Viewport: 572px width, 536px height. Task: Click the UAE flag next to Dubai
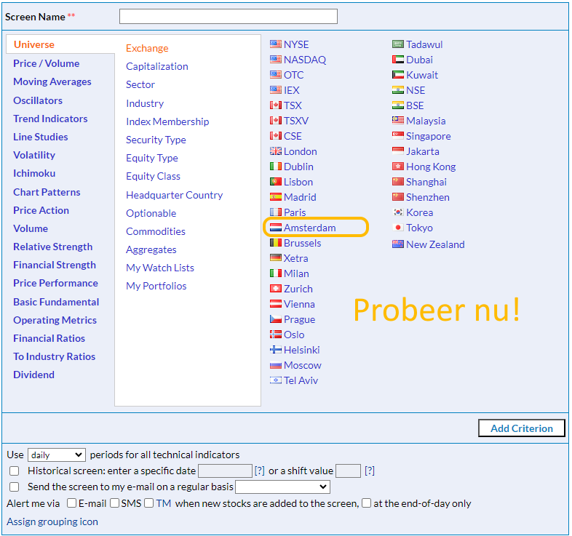click(x=397, y=60)
